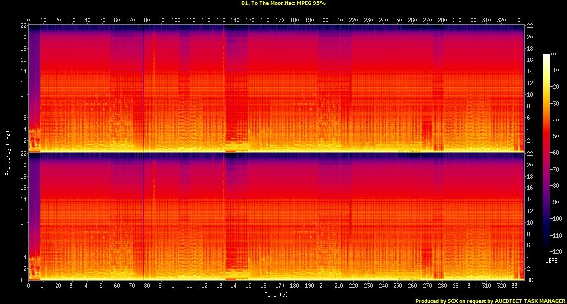The image size is (567, 304).
Task: Click the 0 mark on the top time axis
Action: [28, 20]
